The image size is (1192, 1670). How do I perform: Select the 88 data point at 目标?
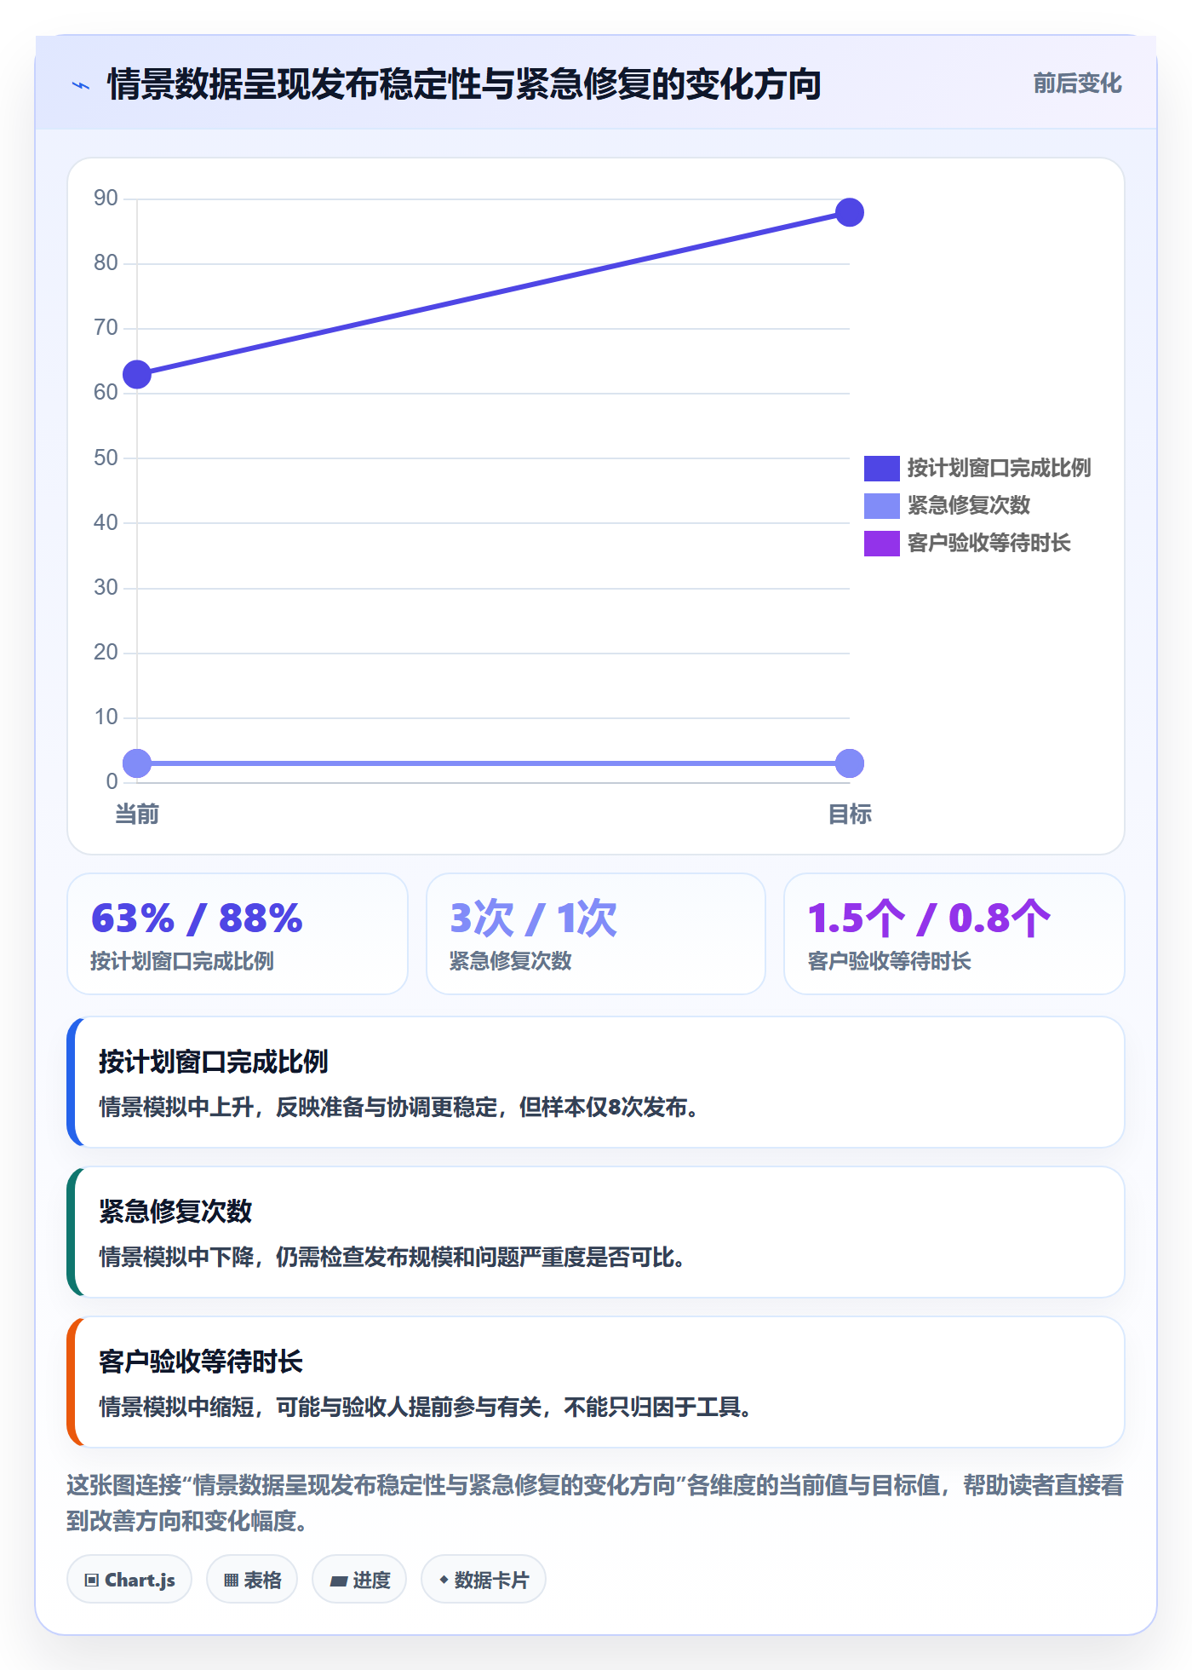point(850,212)
